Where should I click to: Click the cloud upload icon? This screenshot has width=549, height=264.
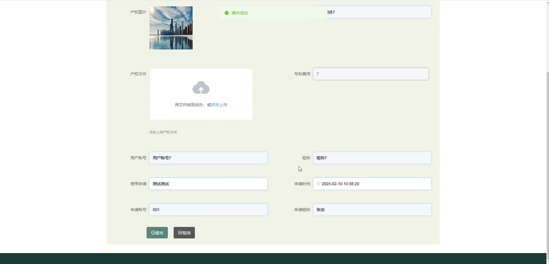[201, 88]
